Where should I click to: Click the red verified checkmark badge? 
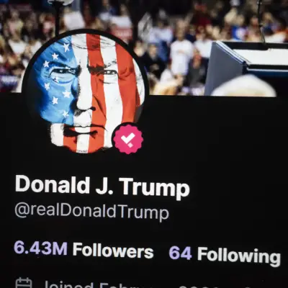point(128,139)
